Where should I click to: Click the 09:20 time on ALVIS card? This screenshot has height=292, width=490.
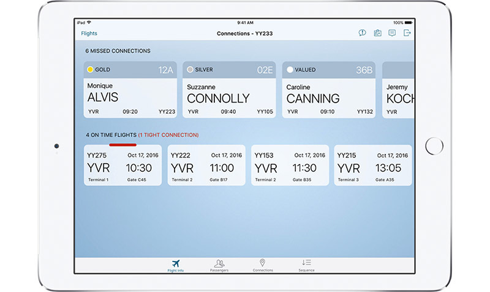130,112
